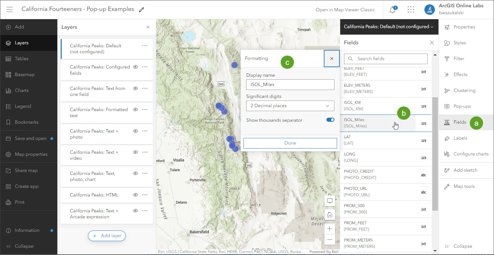
Task: Open the Pop-ups panel
Action: 462,106
